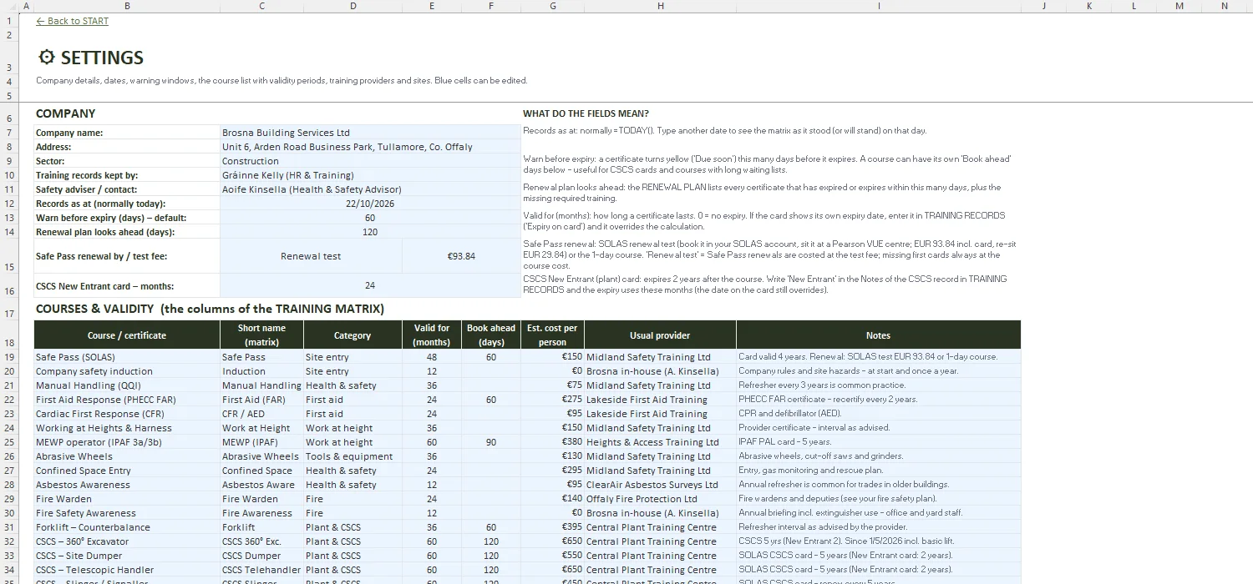Select the Confined Space Entry course cell
Viewport: 1253px width, 584px height.
[x=127, y=470]
